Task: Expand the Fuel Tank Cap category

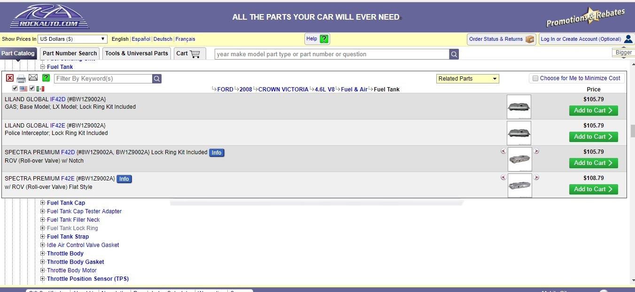Action: 42,203
